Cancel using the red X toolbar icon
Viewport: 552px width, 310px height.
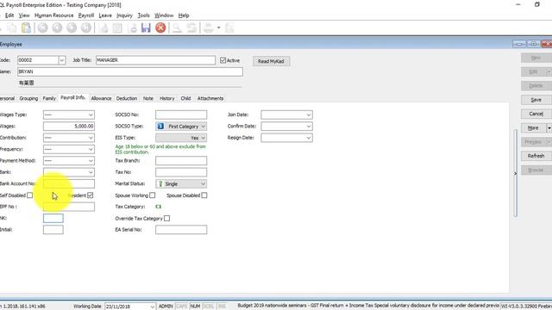160,28
